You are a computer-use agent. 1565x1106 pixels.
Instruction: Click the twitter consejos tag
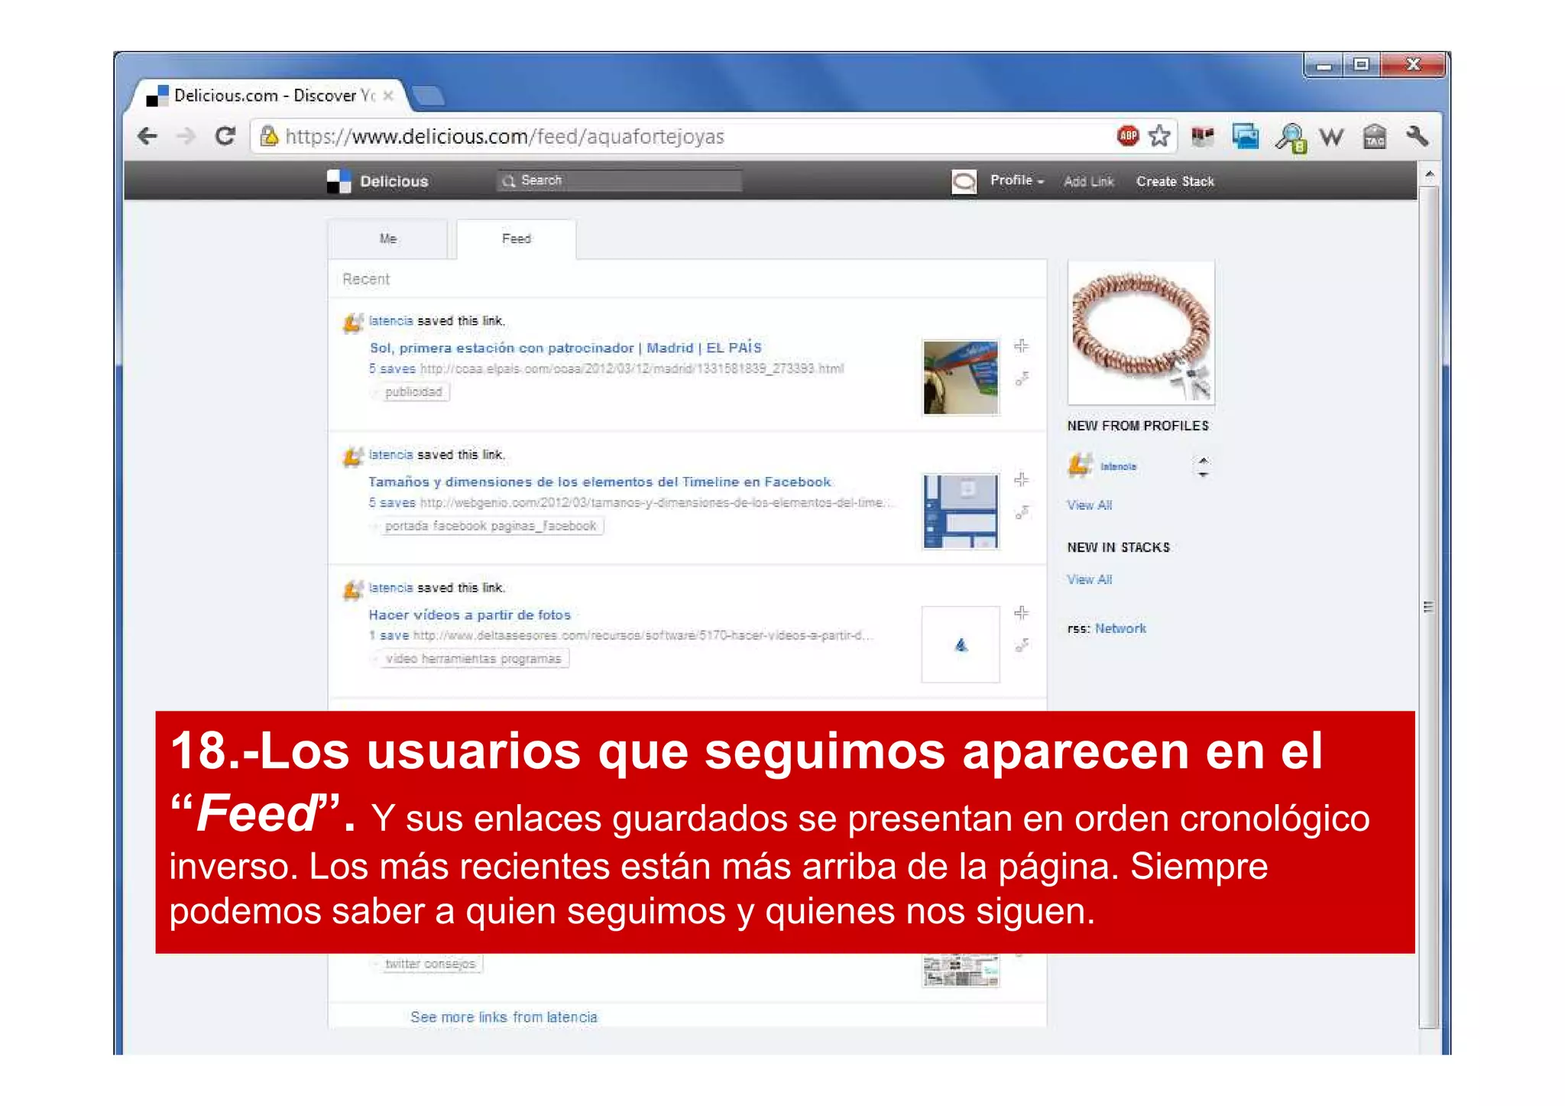click(430, 964)
